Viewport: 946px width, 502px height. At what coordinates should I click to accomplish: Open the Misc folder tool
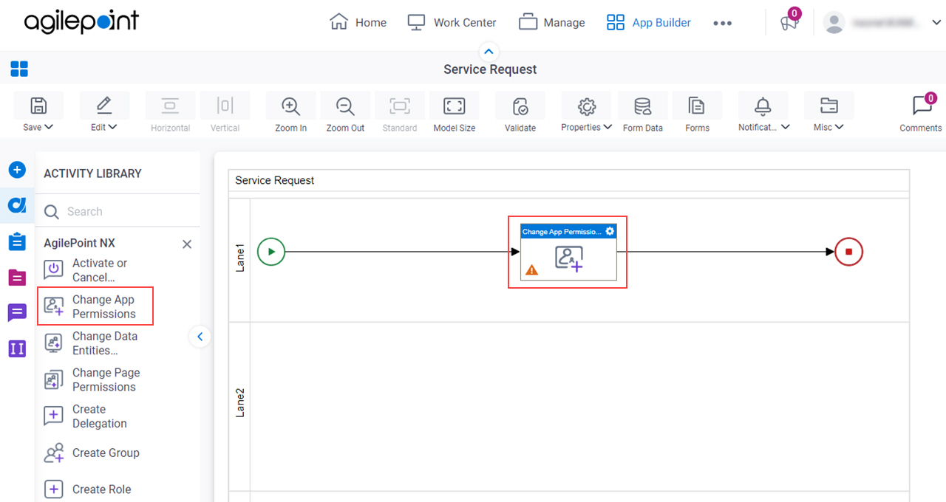point(829,106)
